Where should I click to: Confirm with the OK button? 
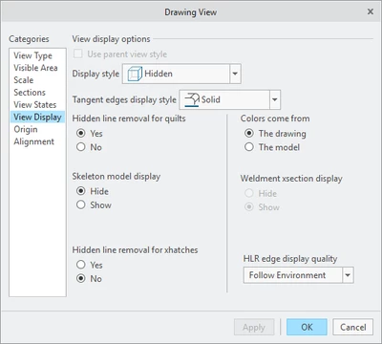(307, 327)
